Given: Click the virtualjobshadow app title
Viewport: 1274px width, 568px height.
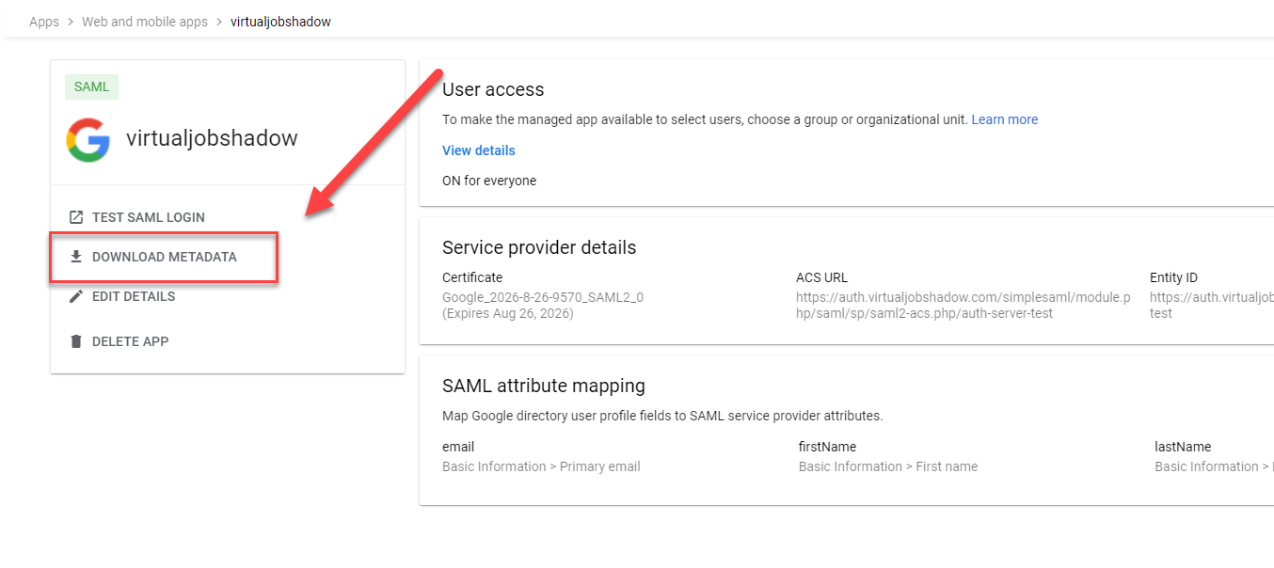Looking at the screenshot, I should pos(212,138).
